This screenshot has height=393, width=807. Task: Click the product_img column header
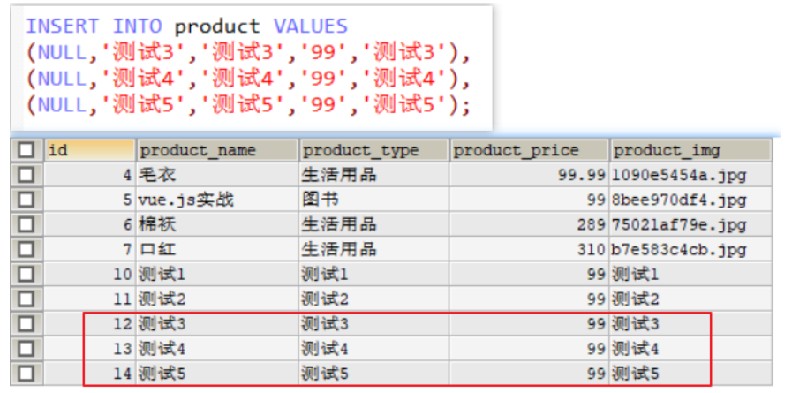pos(690,150)
